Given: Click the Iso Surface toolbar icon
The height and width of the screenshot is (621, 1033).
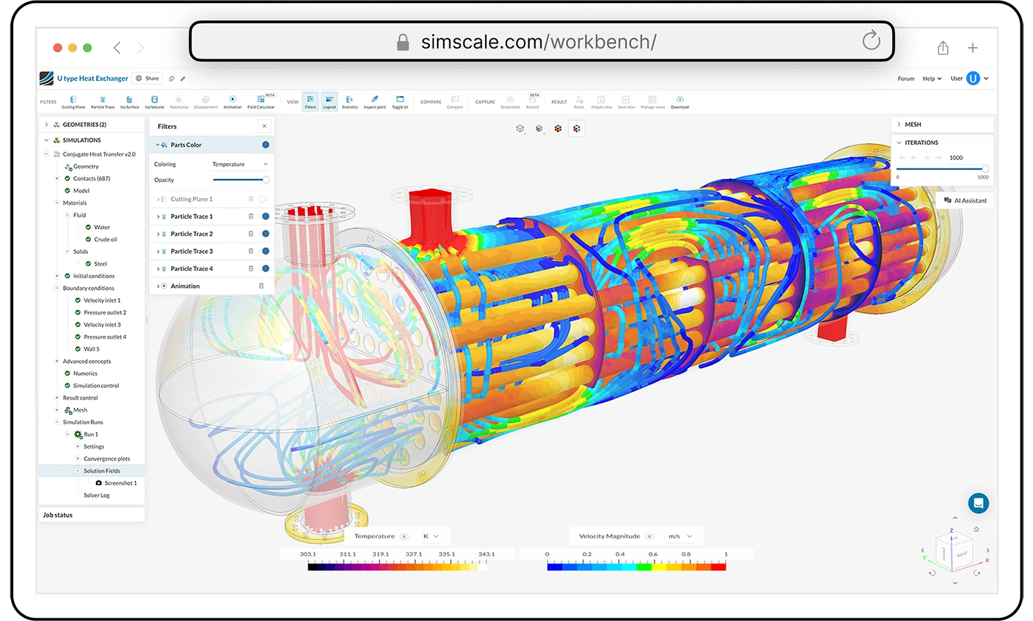Looking at the screenshot, I should [x=130, y=101].
